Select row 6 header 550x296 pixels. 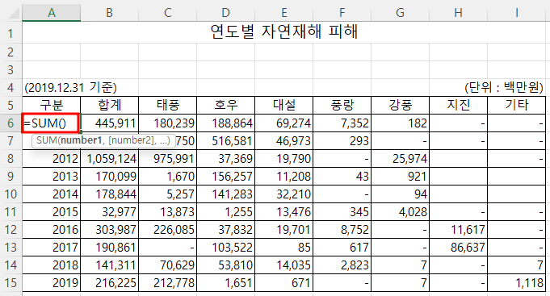click(10, 123)
